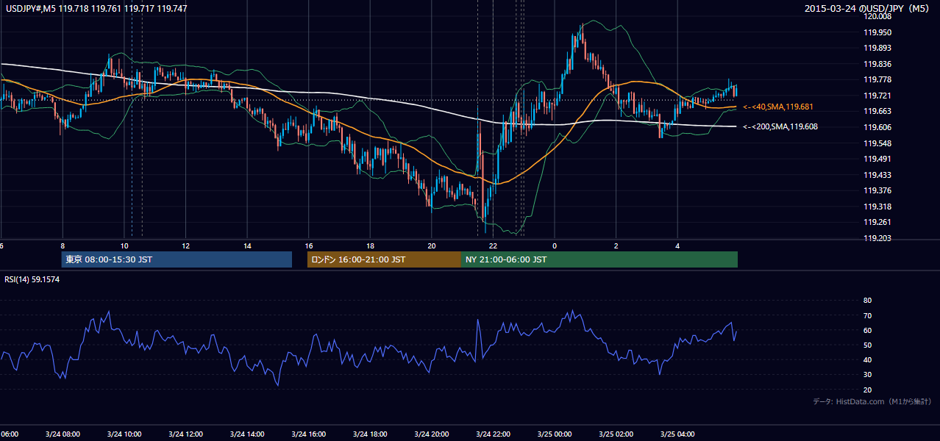Image resolution: width=940 pixels, height=441 pixels.
Task: Select the ロンドン 16:00-21:00 JST session bar
Action: 384,259
